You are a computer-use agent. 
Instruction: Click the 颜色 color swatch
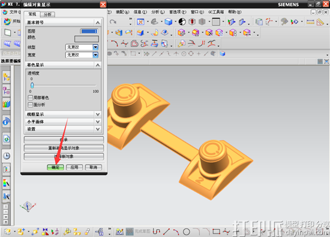pos(86,39)
